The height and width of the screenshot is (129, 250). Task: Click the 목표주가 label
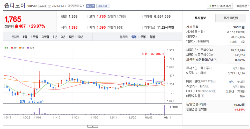click(206, 68)
